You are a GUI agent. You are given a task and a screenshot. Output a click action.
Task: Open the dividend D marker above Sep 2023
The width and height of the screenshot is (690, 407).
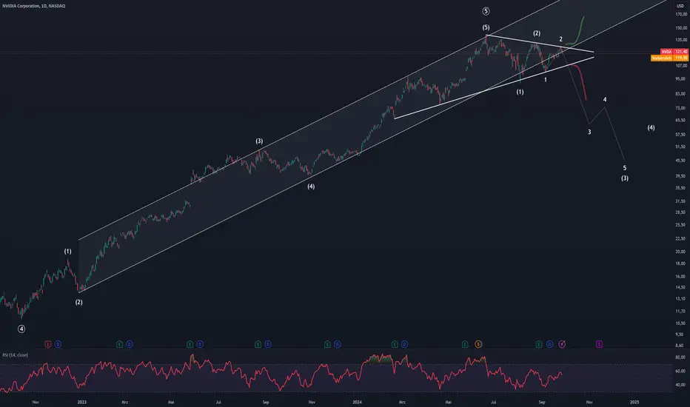click(x=267, y=344)
